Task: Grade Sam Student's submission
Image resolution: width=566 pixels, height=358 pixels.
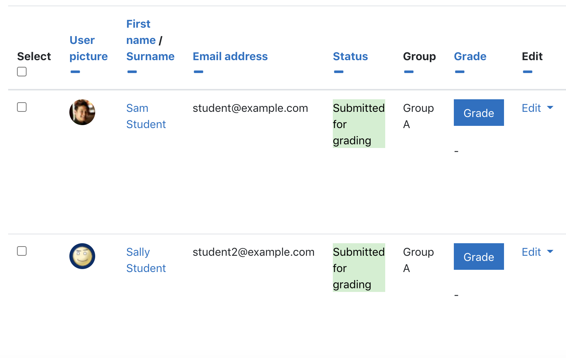Action: click(x=479, y=113)
